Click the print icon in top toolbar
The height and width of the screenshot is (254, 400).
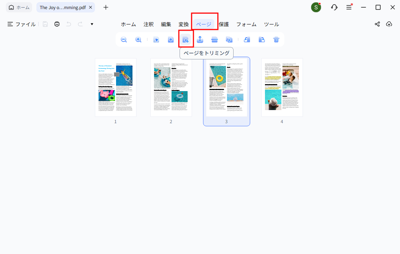57,24
